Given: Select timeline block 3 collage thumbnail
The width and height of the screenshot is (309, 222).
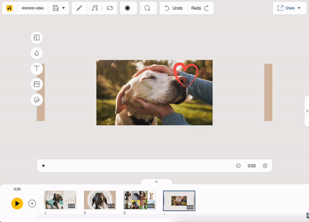Looking at the screenshot, I should coord(139,200).
